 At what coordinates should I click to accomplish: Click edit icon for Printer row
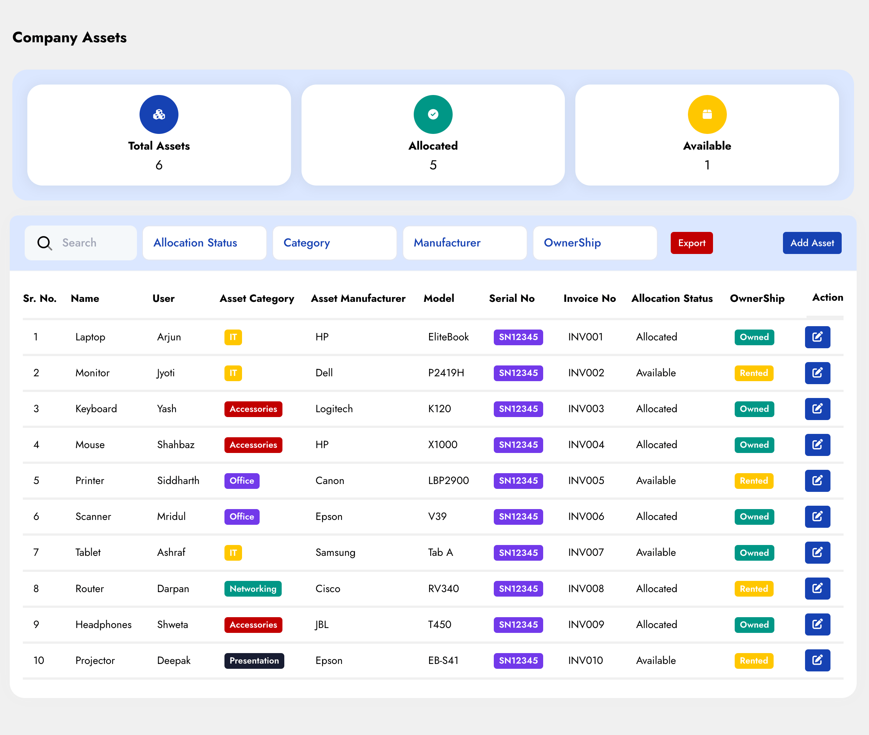(817, 480)
